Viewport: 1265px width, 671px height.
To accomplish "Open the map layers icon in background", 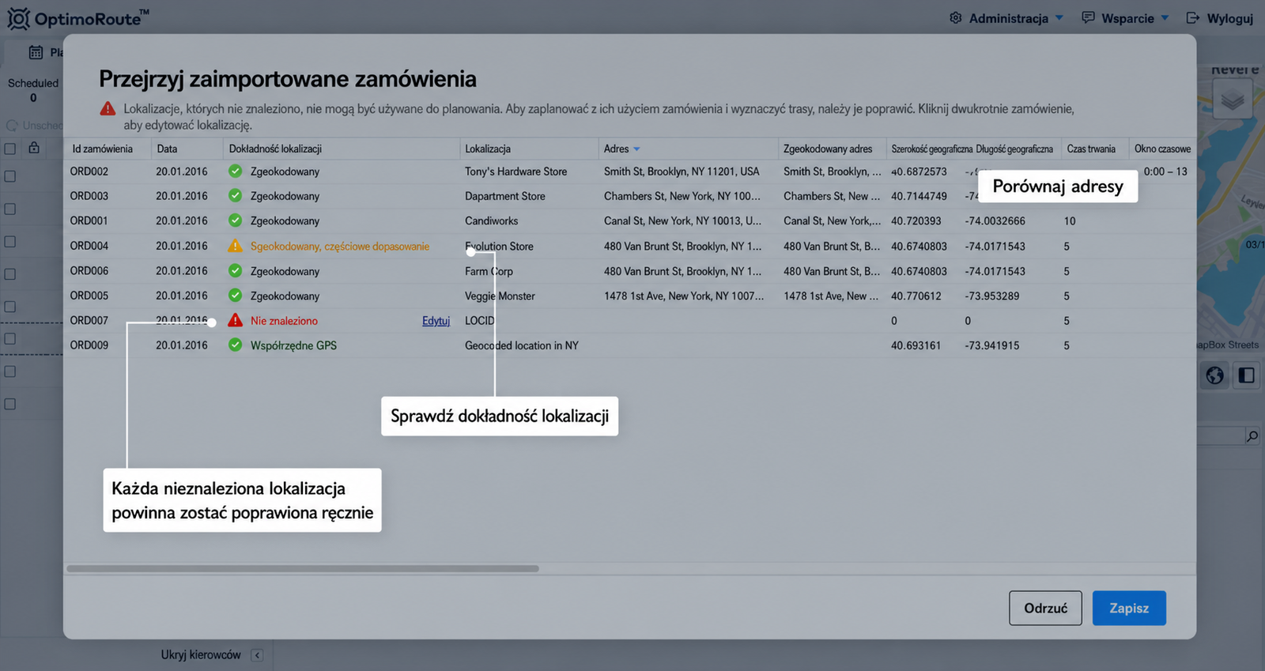I will tap(1232, 100).
